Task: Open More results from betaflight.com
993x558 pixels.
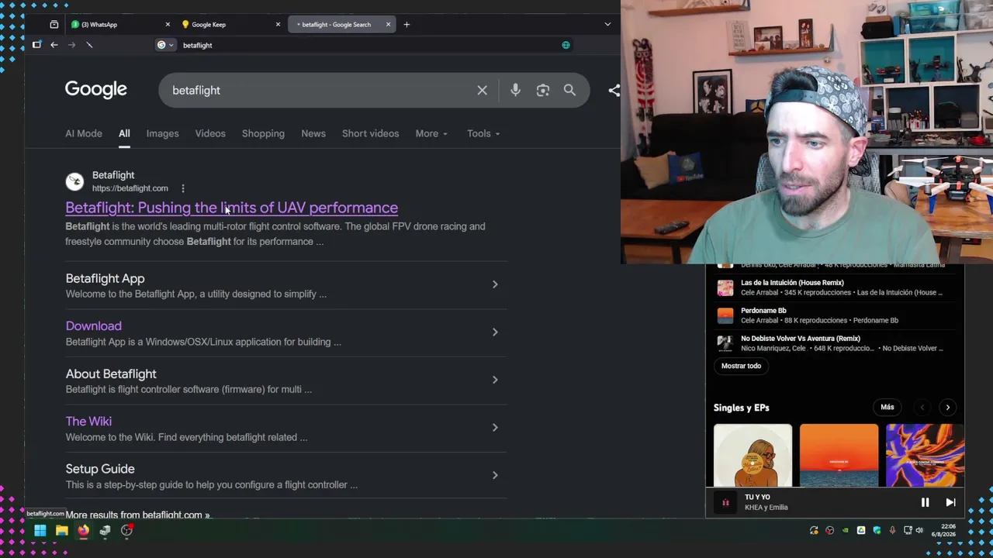Action: [138, 515]
